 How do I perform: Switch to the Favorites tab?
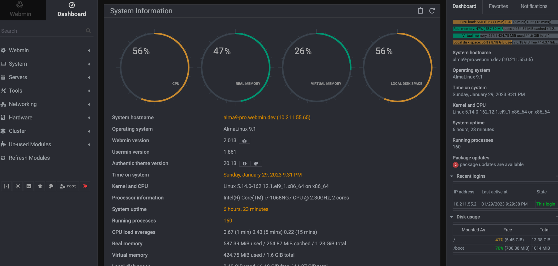coord(498,6)
